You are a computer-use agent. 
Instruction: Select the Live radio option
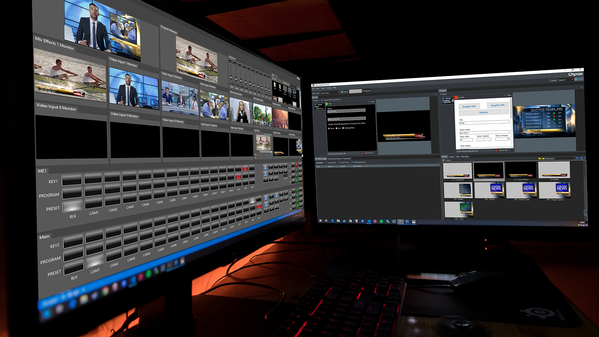336,128
